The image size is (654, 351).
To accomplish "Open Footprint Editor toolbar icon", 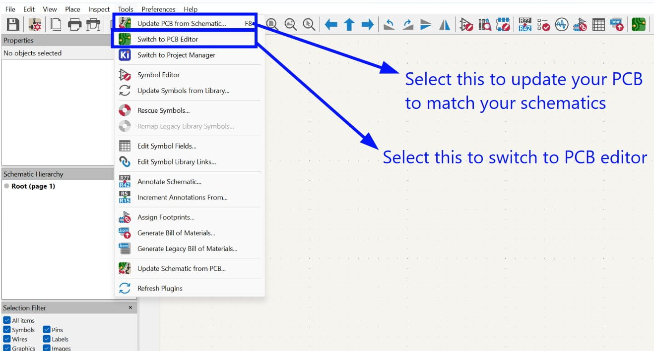I will tap(503, 24).
